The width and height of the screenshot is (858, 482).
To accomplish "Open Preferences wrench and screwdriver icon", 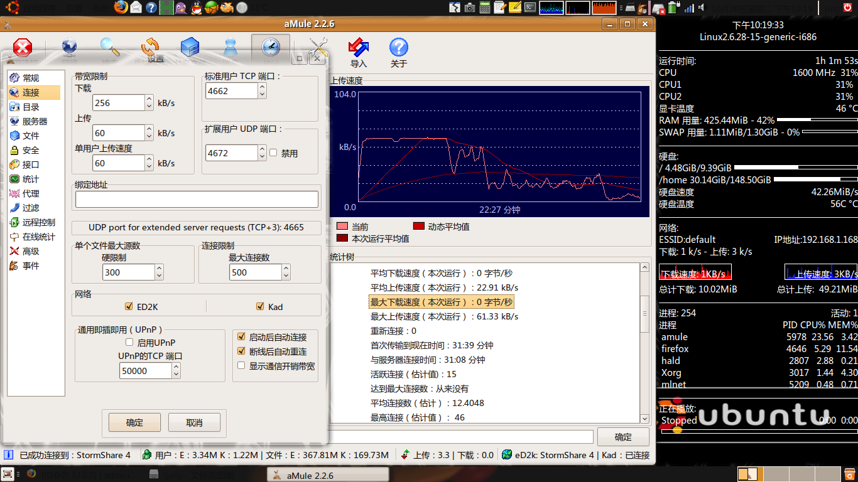I will 318,48.
